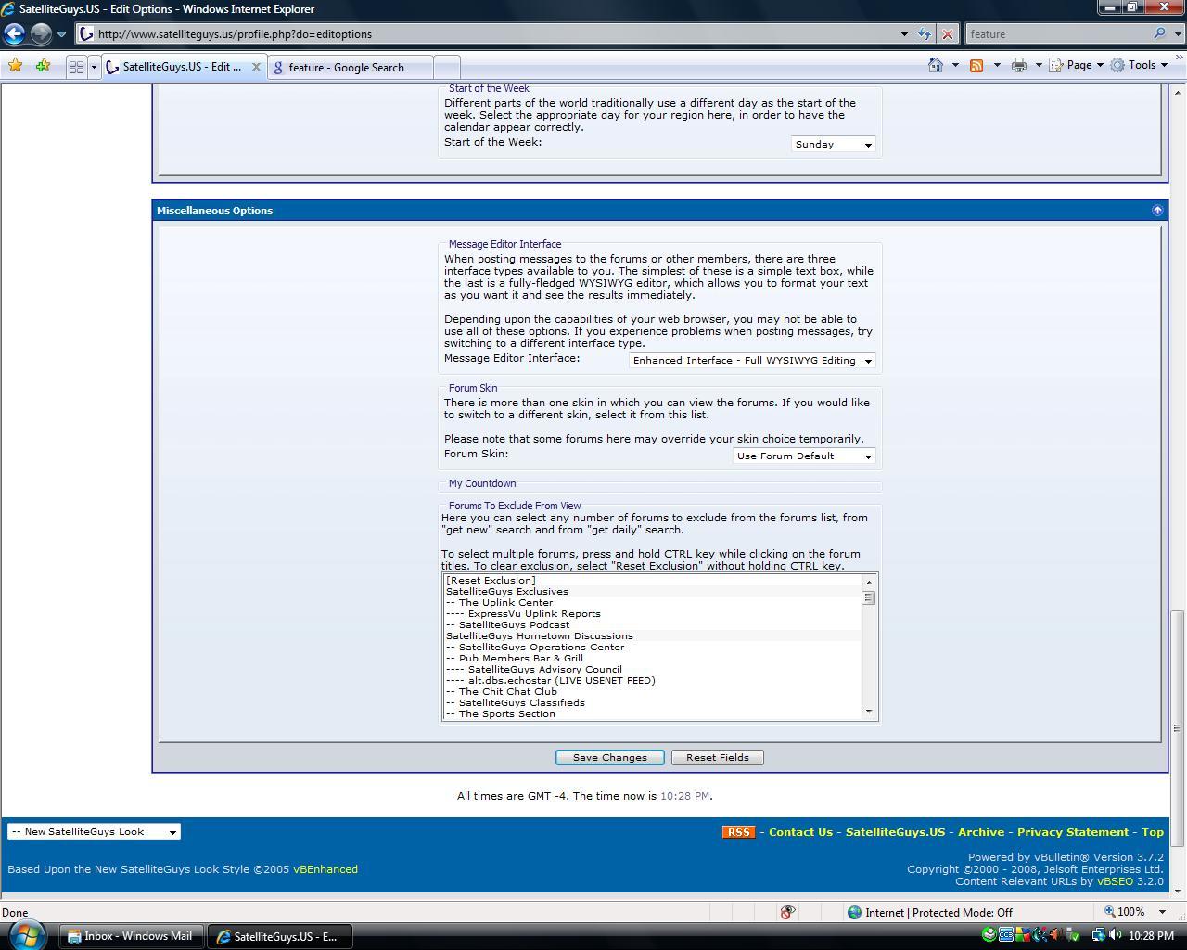Click the browser Back arrow button
Screen dimensions: 1187x950
coord(14,34)
